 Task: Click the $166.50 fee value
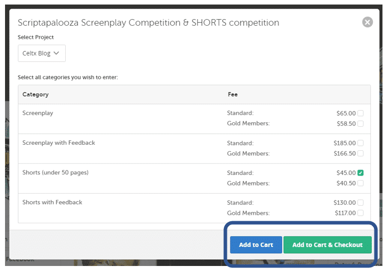coord(345,153)
